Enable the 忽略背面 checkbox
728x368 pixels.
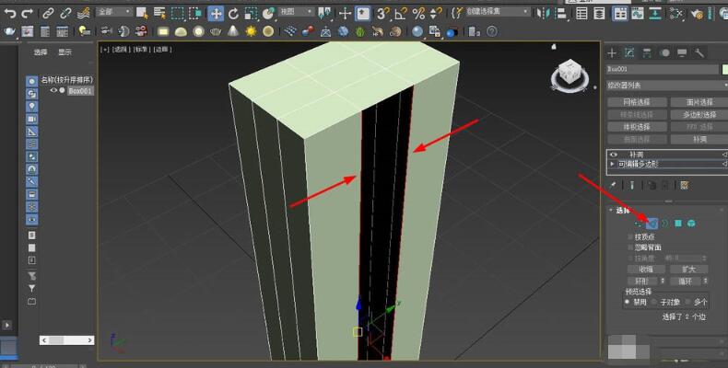pos(630,247)
